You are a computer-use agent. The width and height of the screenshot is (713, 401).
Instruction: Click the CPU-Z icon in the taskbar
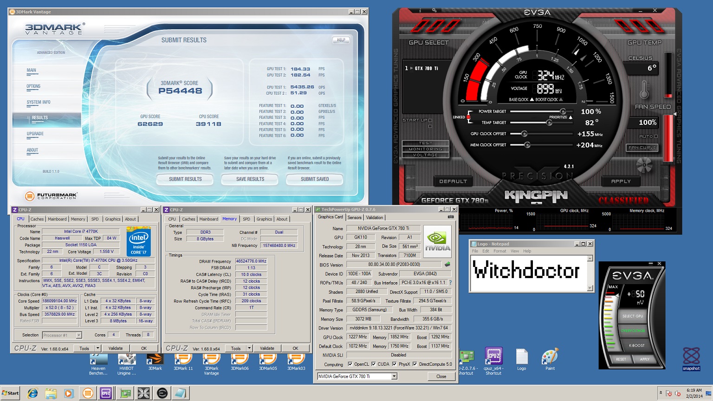coord(106,393)
